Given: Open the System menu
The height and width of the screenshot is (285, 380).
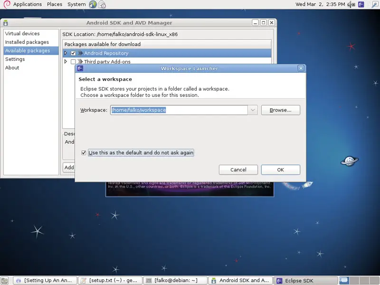Looking at the screenshot, I should [76, 4].
